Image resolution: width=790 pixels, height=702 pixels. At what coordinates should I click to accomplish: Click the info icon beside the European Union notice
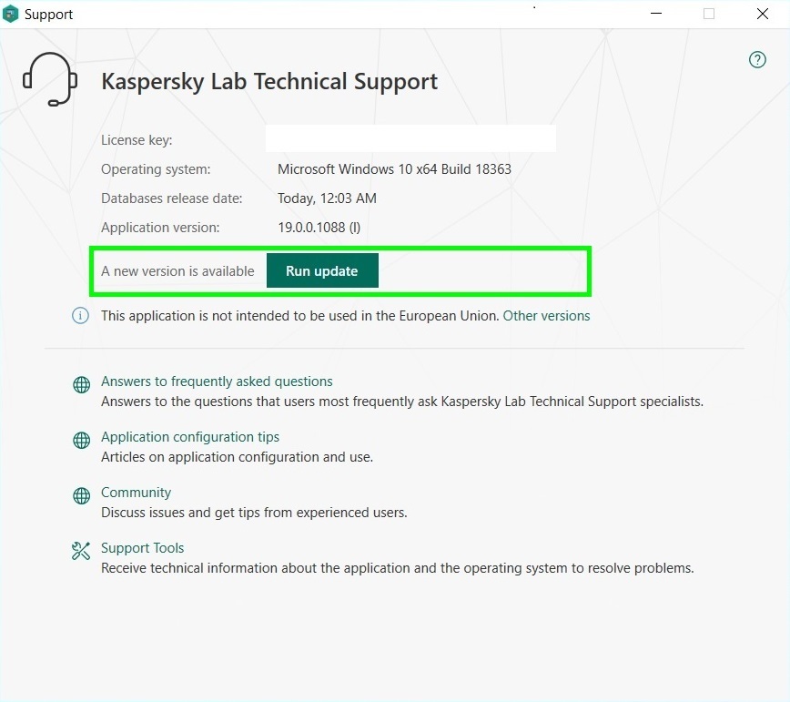pos(81,315)
